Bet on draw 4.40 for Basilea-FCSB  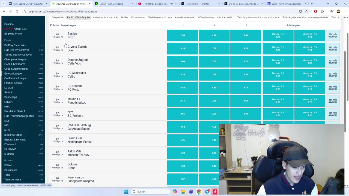[x=214, y=35]
